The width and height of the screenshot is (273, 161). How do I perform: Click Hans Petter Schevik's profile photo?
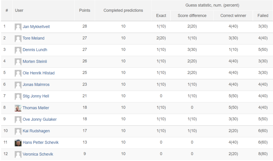point(18,143)
